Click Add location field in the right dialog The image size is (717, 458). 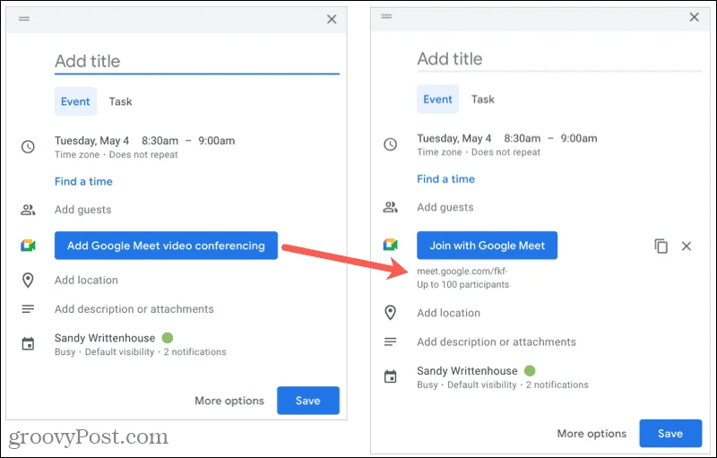pyautogui.click(x=449, y=313)
